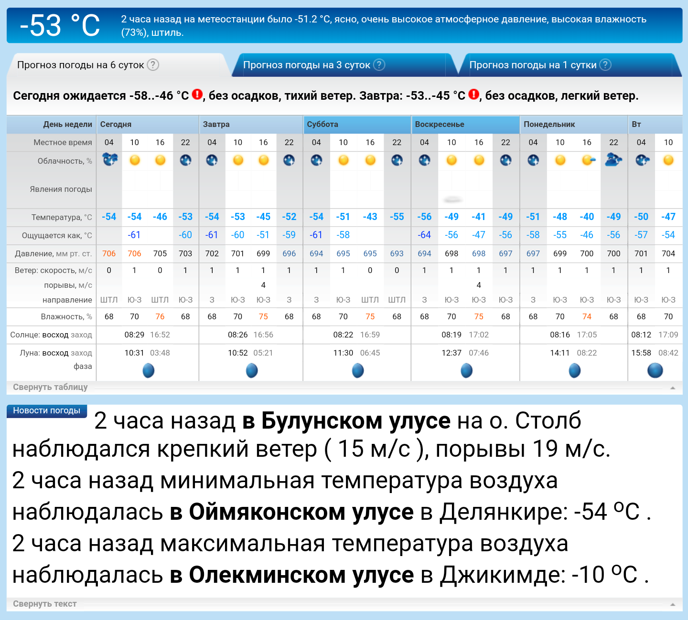Click clear night icon for Сегодня 22

tap(185, 160)
